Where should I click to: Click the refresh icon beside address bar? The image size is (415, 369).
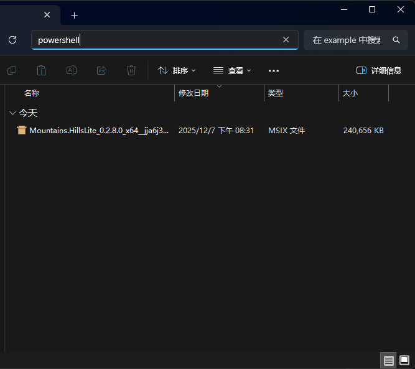click(x=12, y=40)
